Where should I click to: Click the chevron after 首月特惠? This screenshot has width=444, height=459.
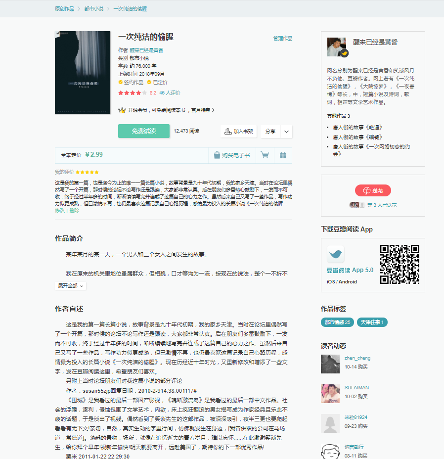213,110
